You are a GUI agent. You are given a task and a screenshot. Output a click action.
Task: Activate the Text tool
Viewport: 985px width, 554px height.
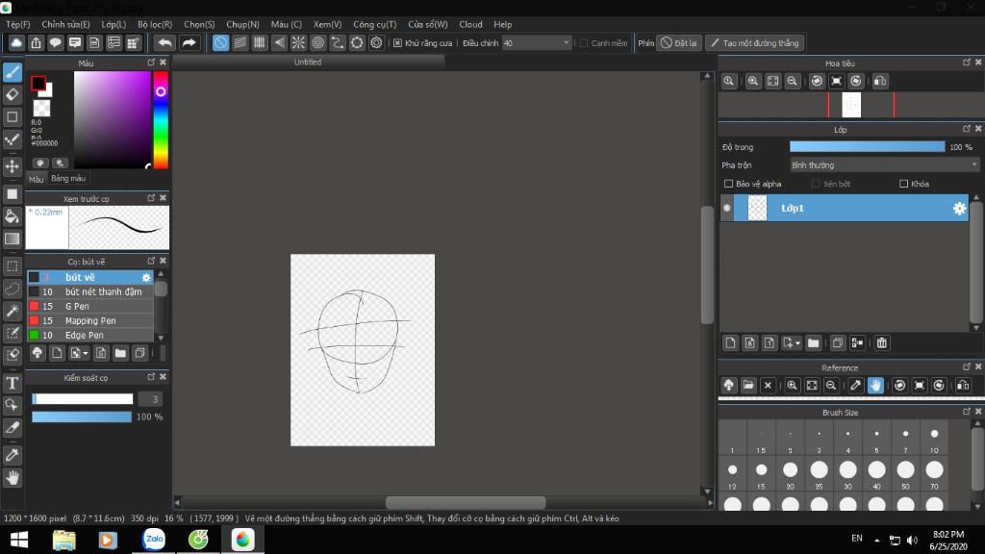point(13,383)
